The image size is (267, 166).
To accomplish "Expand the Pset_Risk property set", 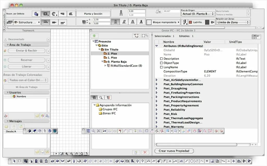I will point(156,114).
